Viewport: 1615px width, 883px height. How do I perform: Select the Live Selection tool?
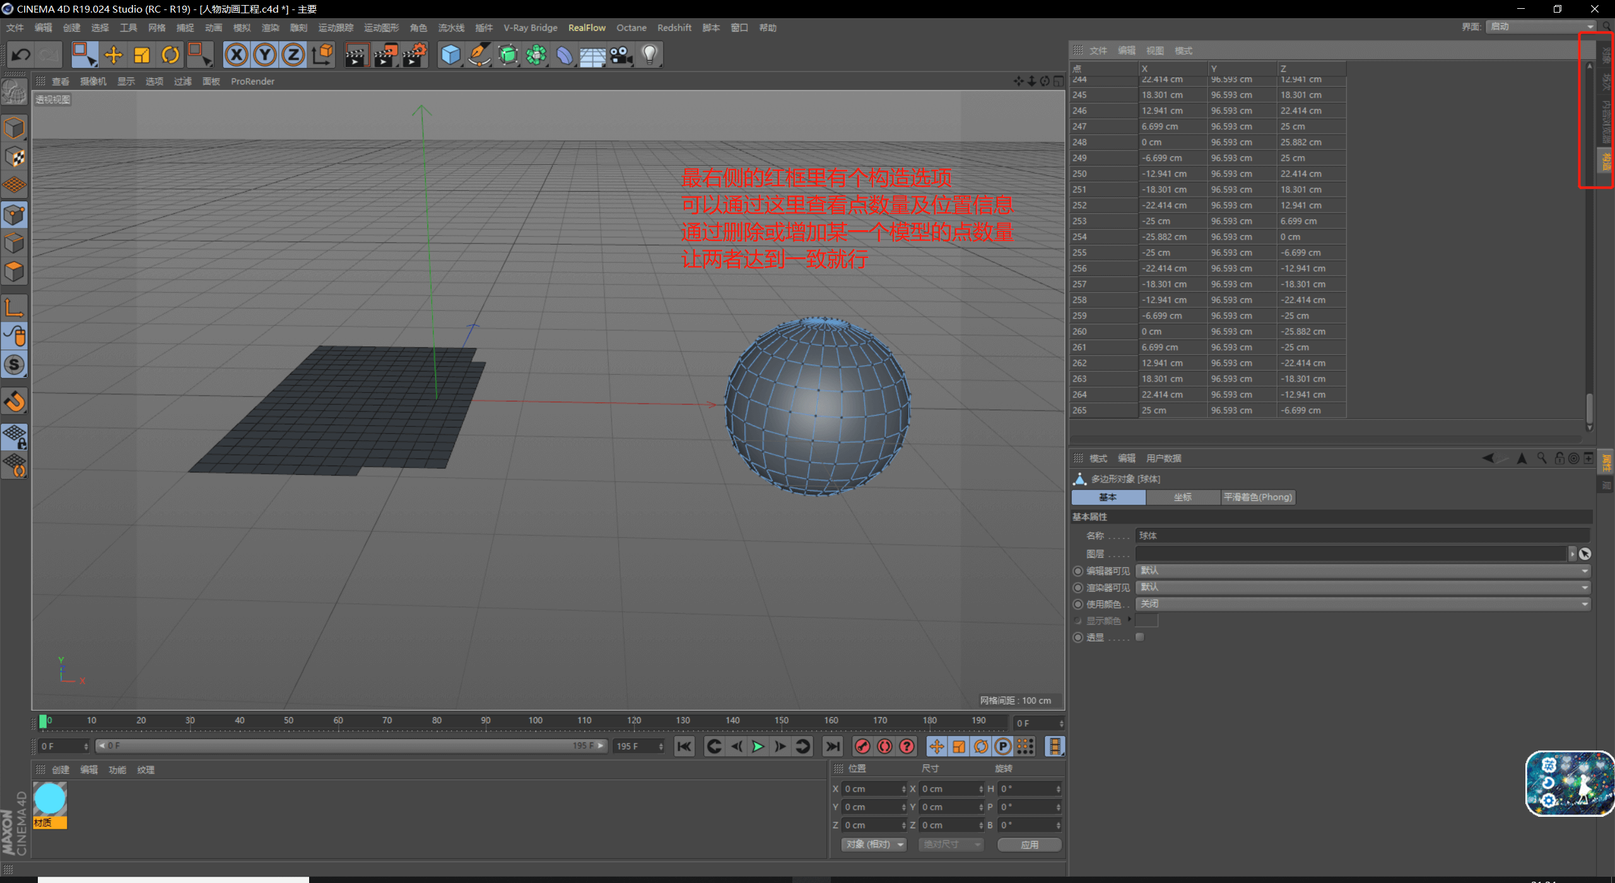[84, 55]
